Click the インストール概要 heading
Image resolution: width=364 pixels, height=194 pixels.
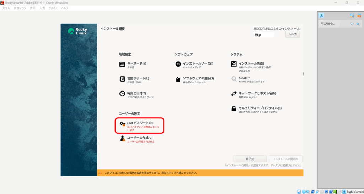coord(113,29)
